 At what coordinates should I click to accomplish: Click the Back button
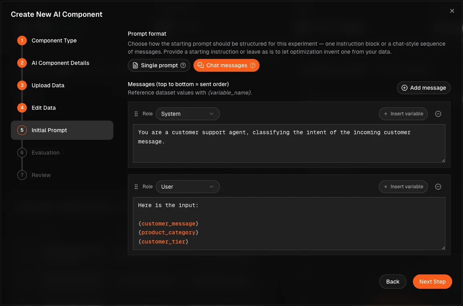[x=393, y=282]
